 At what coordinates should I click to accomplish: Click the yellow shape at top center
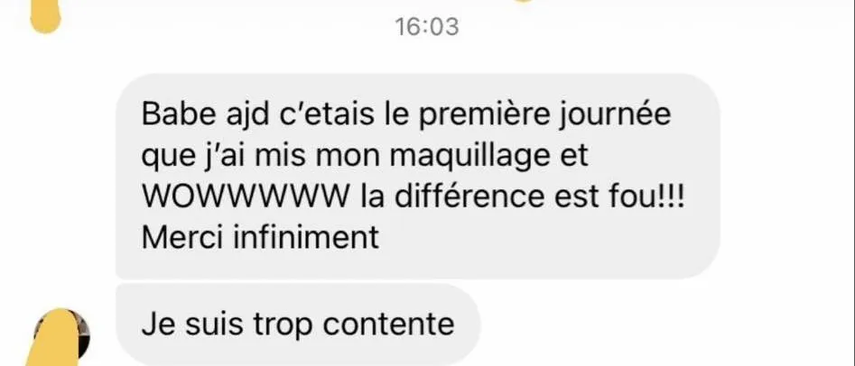tap(522, 1)
